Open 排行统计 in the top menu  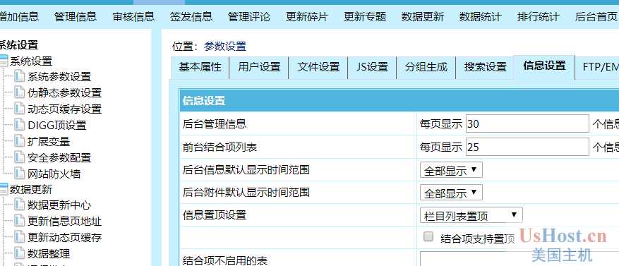point(539,16)
